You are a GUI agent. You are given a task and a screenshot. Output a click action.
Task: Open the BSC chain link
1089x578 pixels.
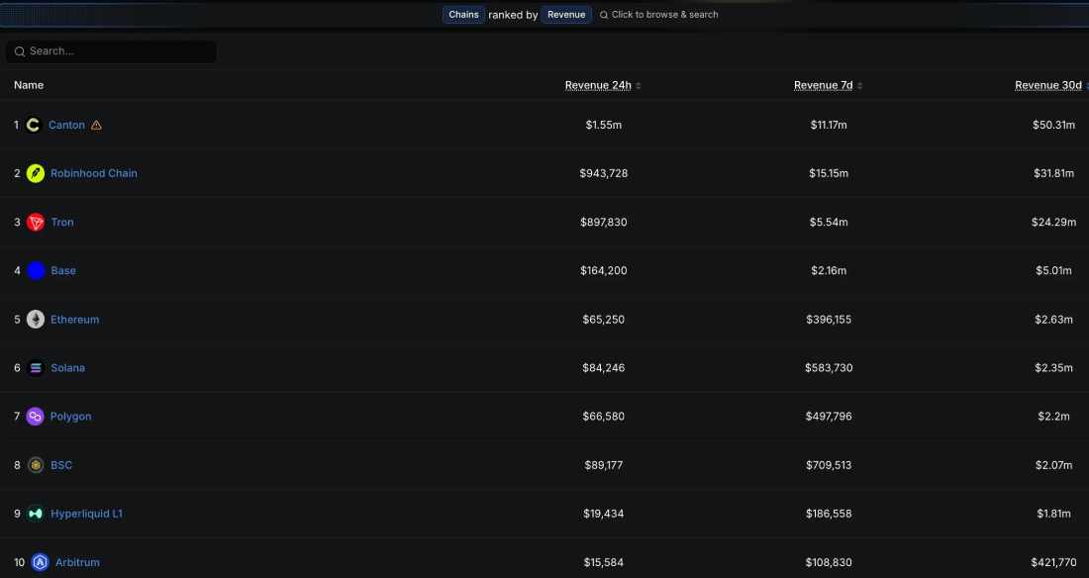61,465
